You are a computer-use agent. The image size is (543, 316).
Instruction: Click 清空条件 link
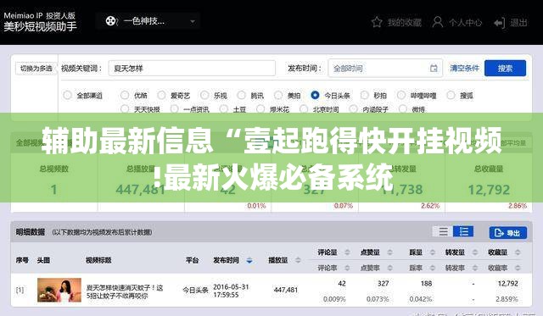tap(464, 68)
